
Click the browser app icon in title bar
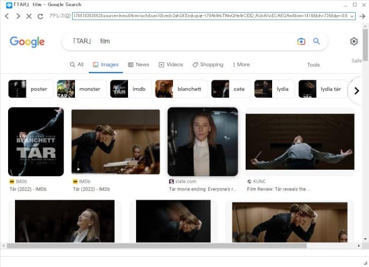[9, 5]
